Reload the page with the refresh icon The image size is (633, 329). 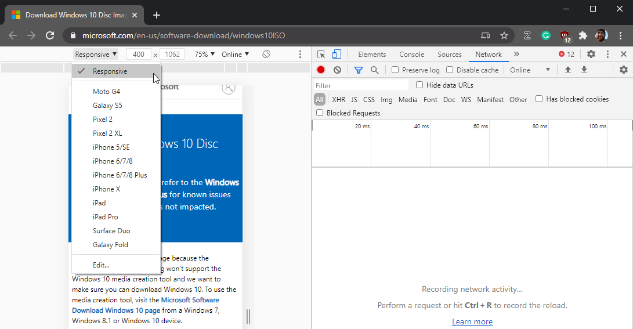(50, 35)
